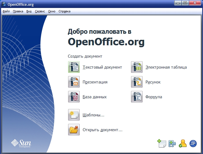Start a new Презентация

74,82
